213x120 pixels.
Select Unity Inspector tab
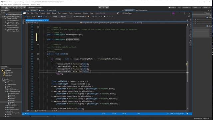point(129,10)
